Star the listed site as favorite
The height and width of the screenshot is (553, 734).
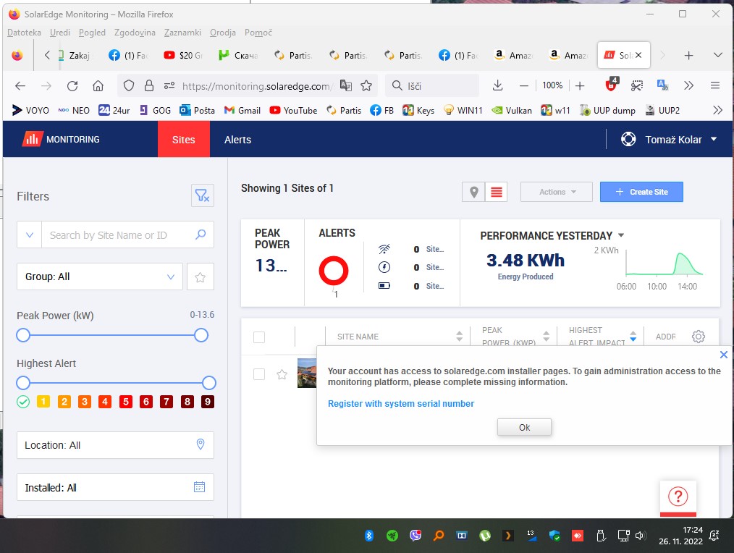pyautogui.click(x=282, y=374)
